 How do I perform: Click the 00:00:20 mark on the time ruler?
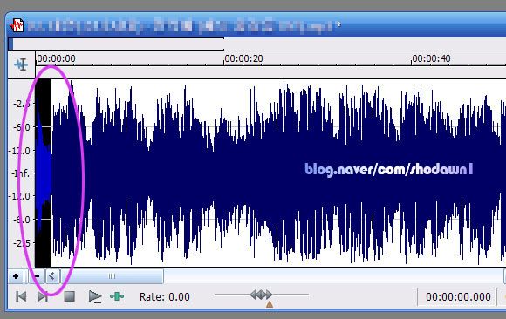pyautogui.click(x=243, y=58)
